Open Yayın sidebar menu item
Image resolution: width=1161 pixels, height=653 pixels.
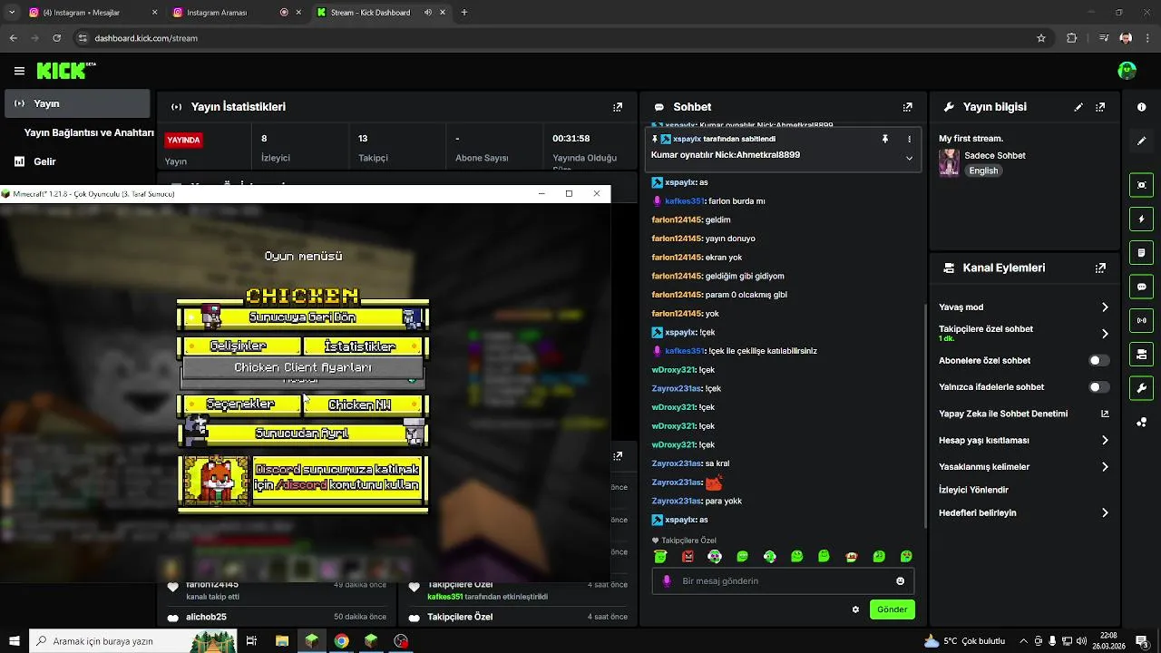[x=76, y=103]
